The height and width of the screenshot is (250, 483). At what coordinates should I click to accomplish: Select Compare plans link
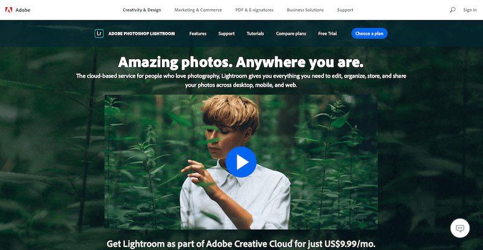(291, 34)
